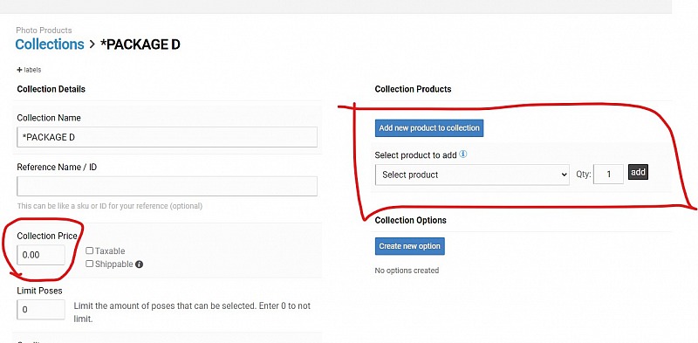Click the Qty quantity input field
The height and width of the screenshot is (343, 698).
click(x=608, y=175)
